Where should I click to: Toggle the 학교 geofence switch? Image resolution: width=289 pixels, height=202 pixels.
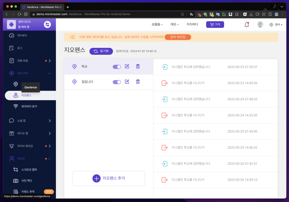(117, 67)
